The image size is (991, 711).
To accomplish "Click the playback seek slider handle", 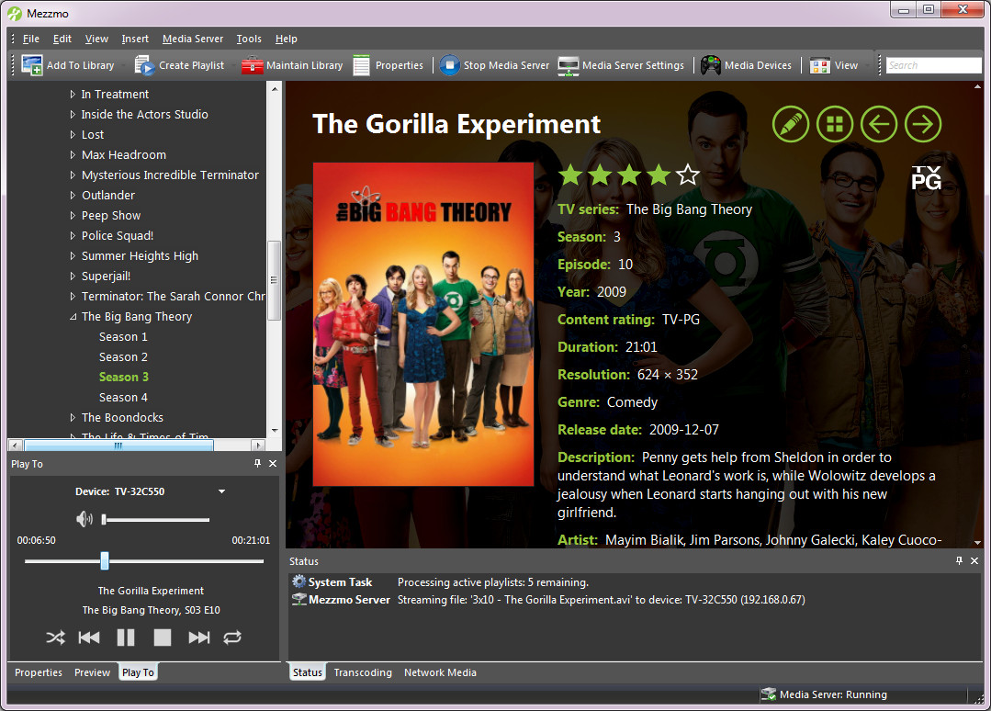I will pos(105,560).
